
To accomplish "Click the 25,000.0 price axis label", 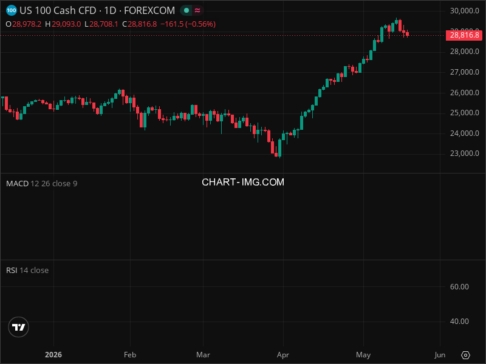I will pyautogui.click(x=464, y=113).
